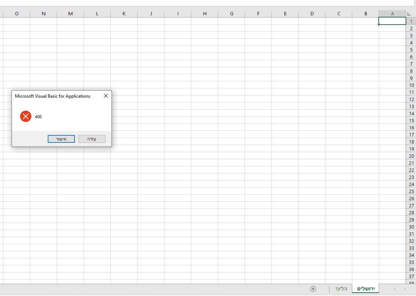Select the ירושלים sheet tab
This screenshot has width=416, height=296.
[x=365, y=288]
